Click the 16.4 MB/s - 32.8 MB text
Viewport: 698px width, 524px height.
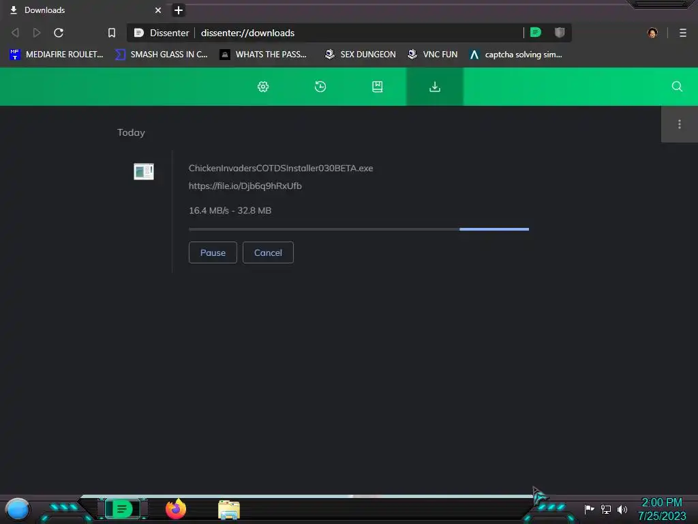tap(230, 210)
